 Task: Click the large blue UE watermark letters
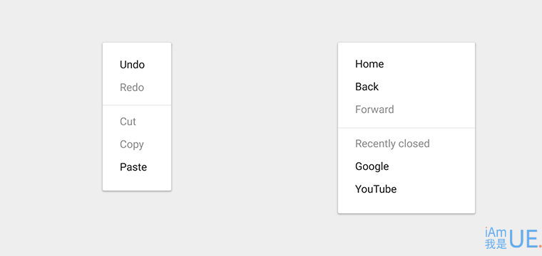click(523, 238)
